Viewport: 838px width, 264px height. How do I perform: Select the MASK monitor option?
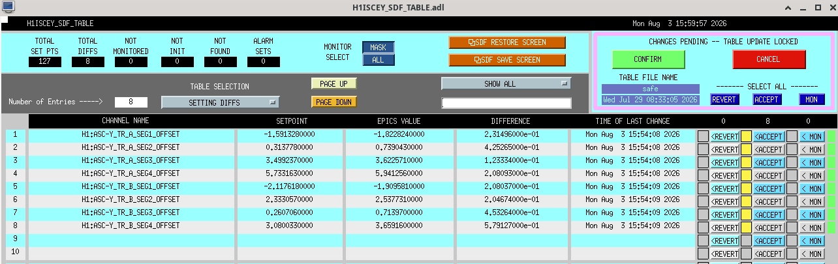click(378, 48)
